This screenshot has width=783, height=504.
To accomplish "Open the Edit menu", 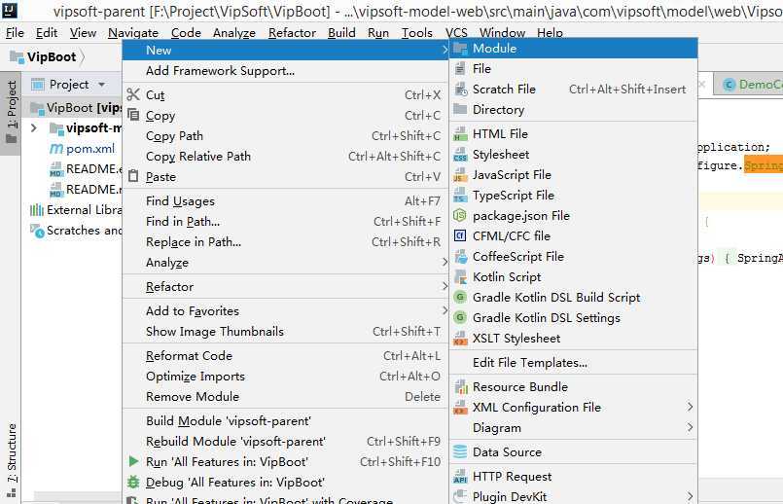I will [x=47, y=33].
